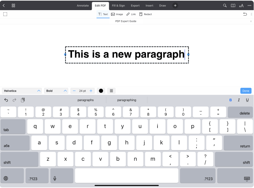Click the PDF Expert Guide title

click(x=126, y=21)
